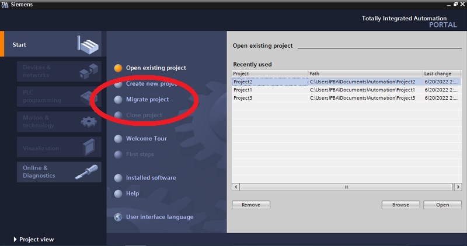Image resolution: width=467 pixels, height=246 pixels.
Task: Sort by the Project column header
Action: pyautogui.click(x=270, y=73)
